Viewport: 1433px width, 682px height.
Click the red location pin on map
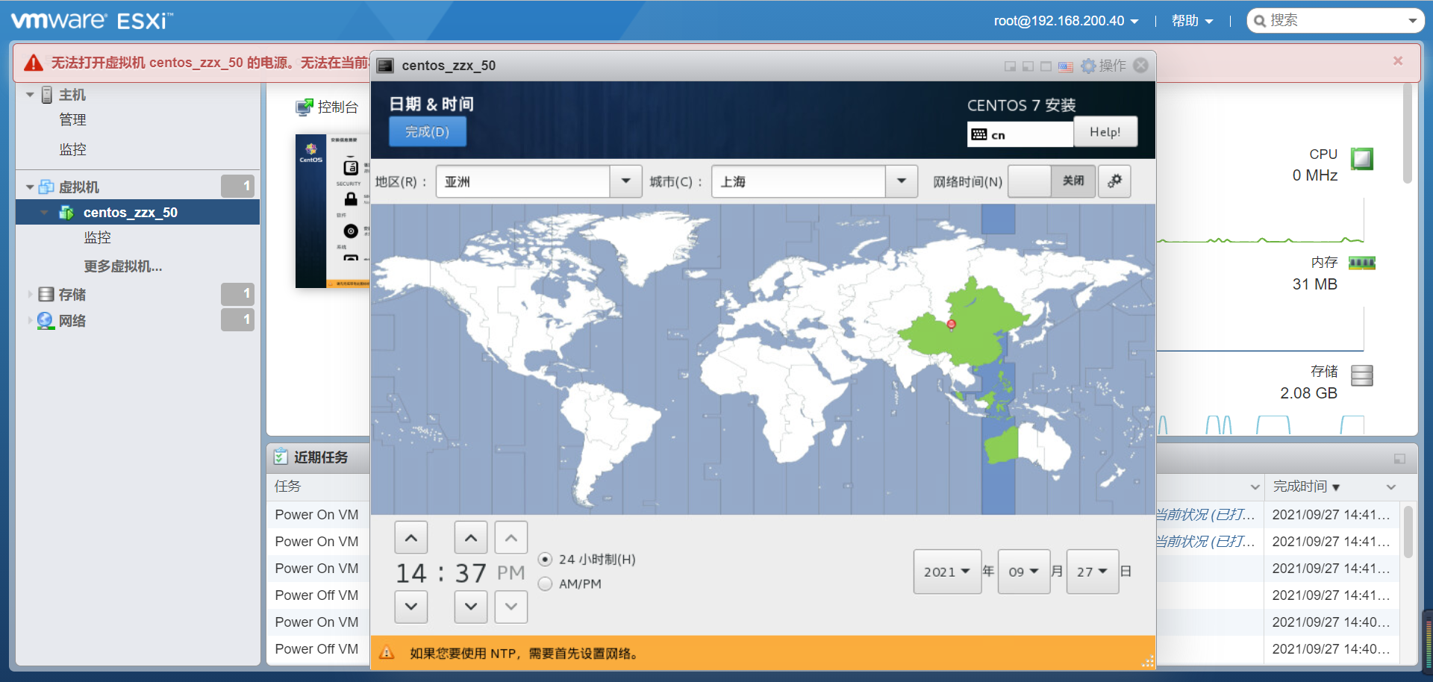click(x=951, y=325)
